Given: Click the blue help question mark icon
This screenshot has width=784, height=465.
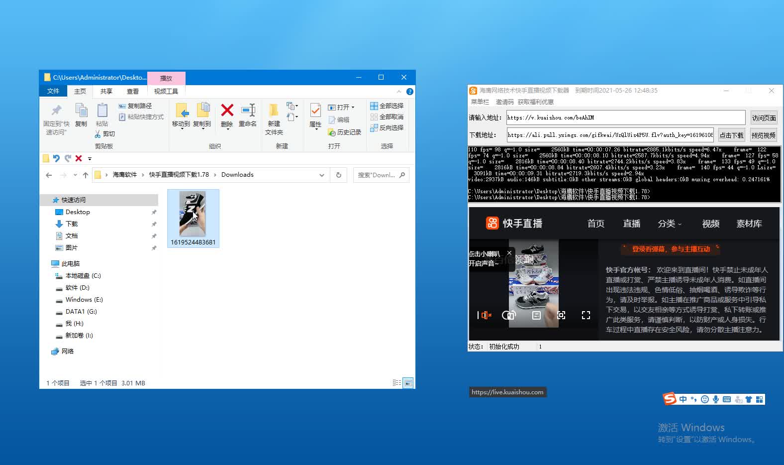Looking at the screenshot, I should click(410, 92).
